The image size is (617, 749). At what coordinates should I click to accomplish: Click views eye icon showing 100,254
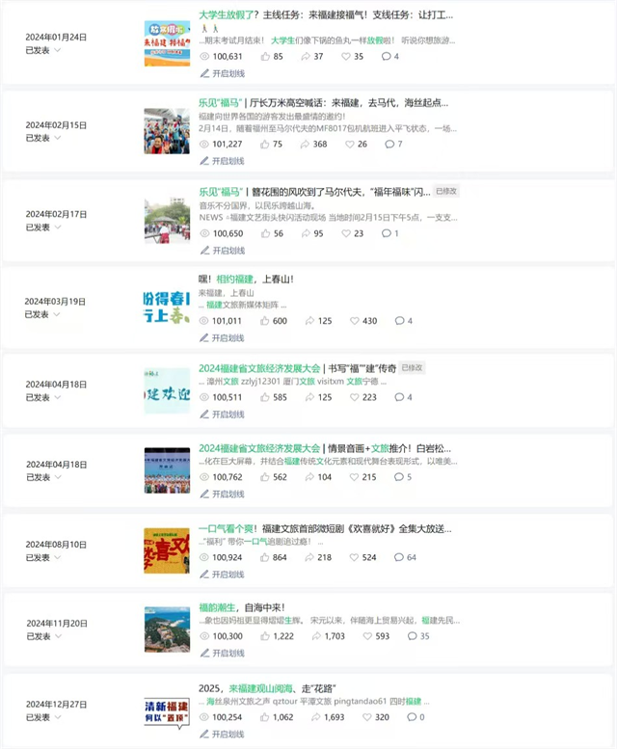(204, 717)
